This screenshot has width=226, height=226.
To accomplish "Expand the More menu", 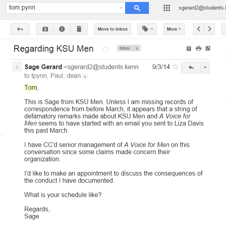I will 174,29.
